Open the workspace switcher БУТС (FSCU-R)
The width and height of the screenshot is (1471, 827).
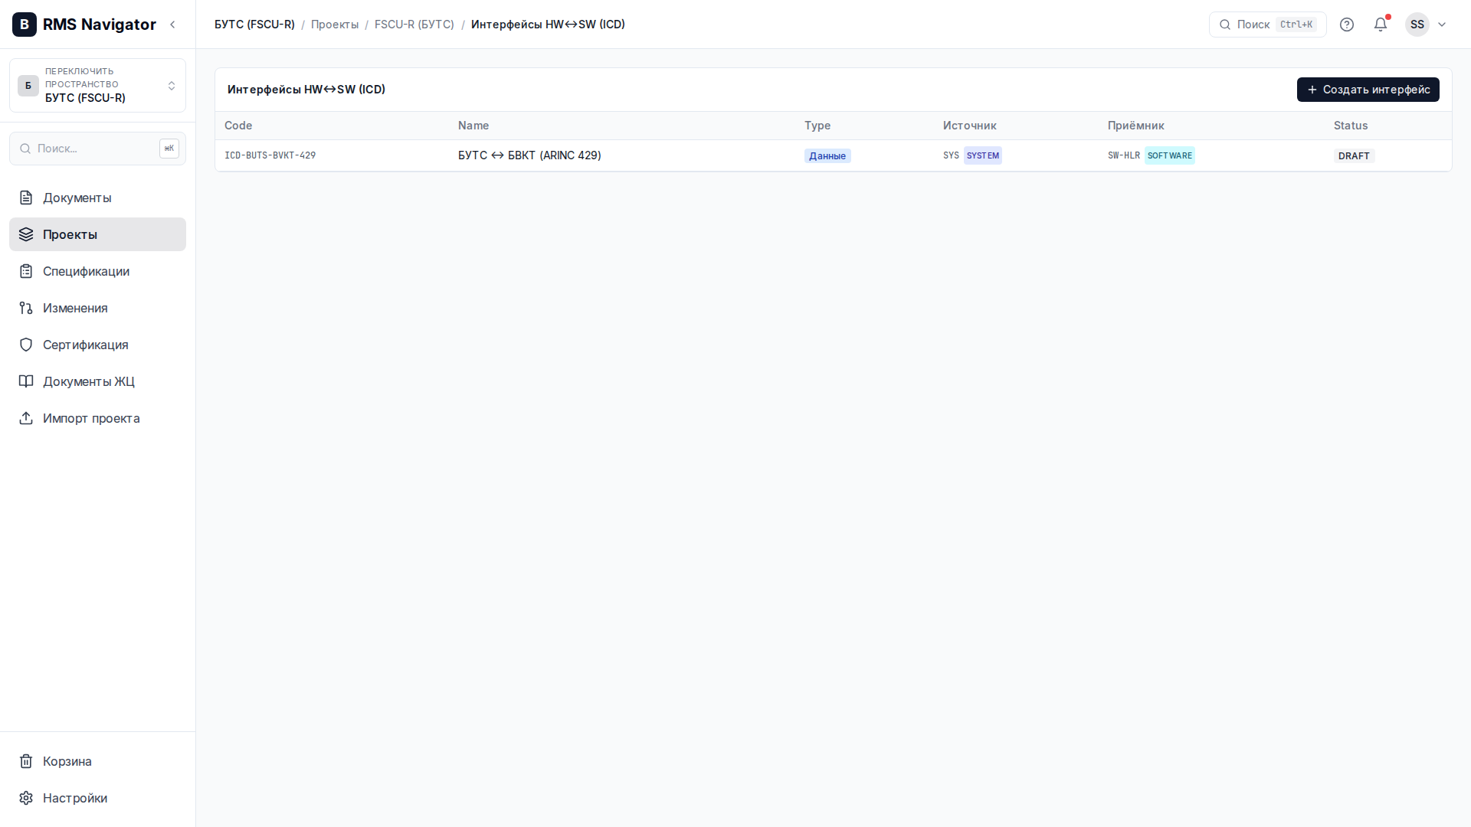pyautogui.click(x=97, y=85)
